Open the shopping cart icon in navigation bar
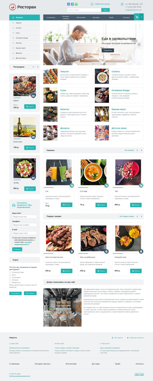153x381 pixels. click(136, 17)
